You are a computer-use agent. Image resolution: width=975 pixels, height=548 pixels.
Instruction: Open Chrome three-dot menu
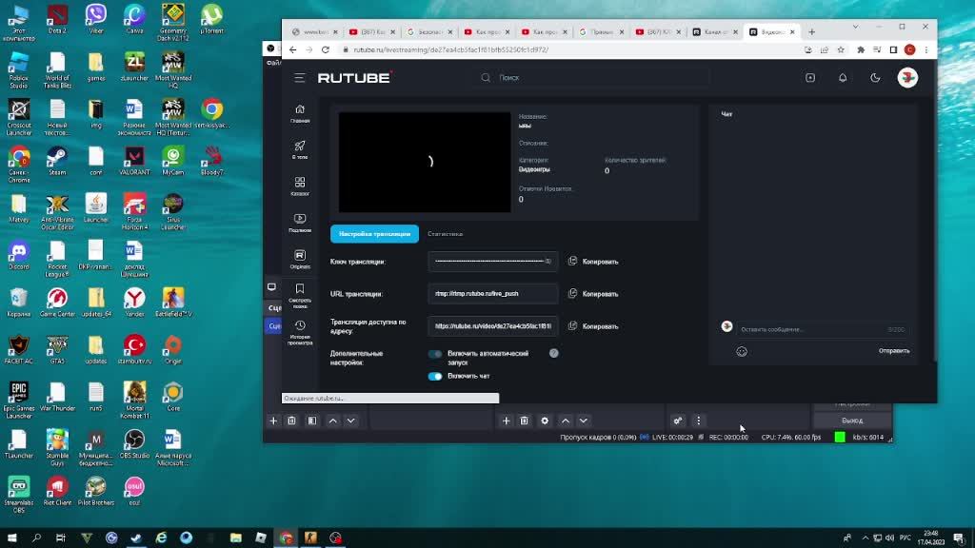(926, 49)
